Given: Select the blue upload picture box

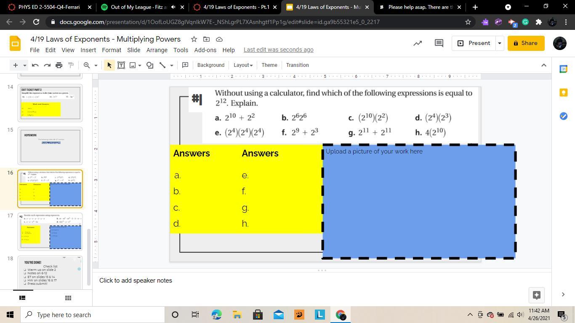Looking at the screenshot, I should (x=419, y=202).
